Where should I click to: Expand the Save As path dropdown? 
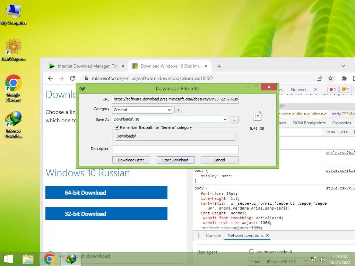coord(225,119)
